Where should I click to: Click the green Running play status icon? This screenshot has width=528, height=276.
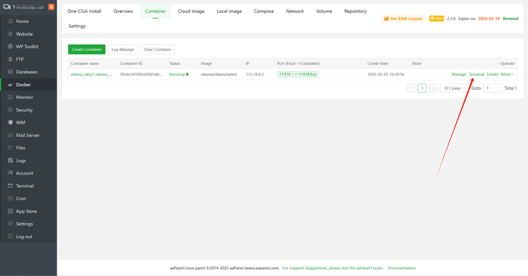pyautogui.click(x=188, y=75)
